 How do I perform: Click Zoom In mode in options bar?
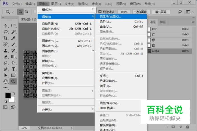20,12
